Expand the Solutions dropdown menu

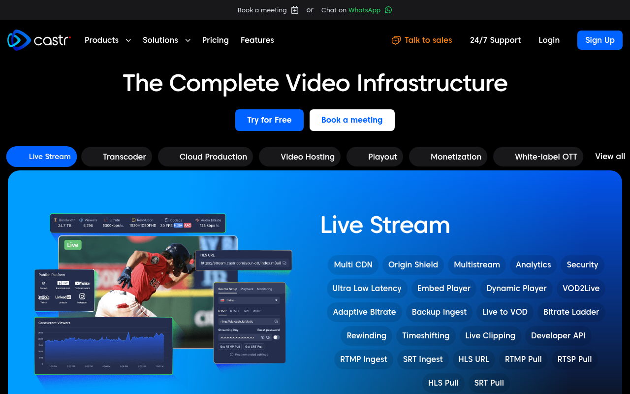(166, 40)
